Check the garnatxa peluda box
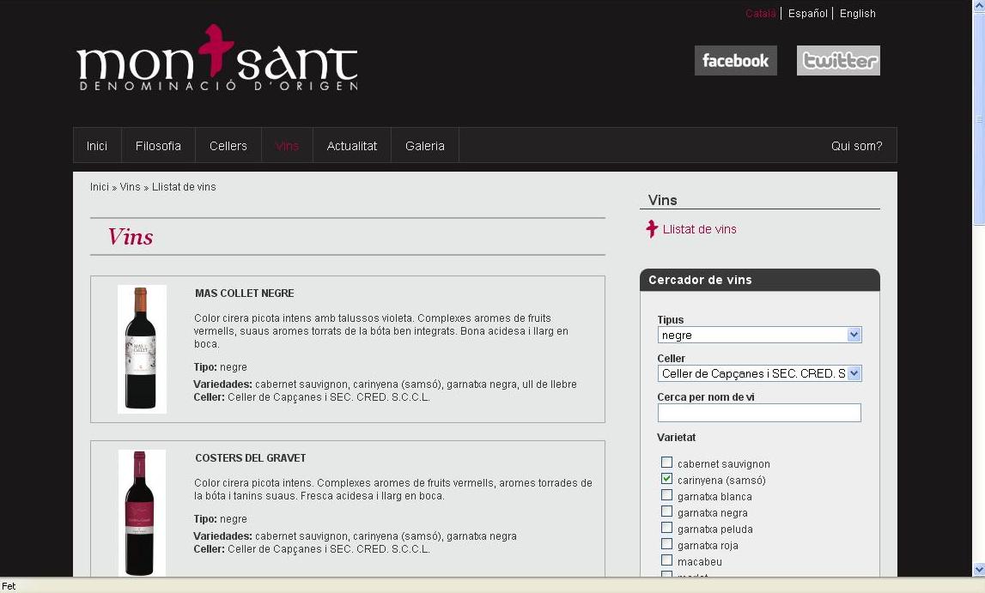This screenshot has height=593, width=985. 666,528
